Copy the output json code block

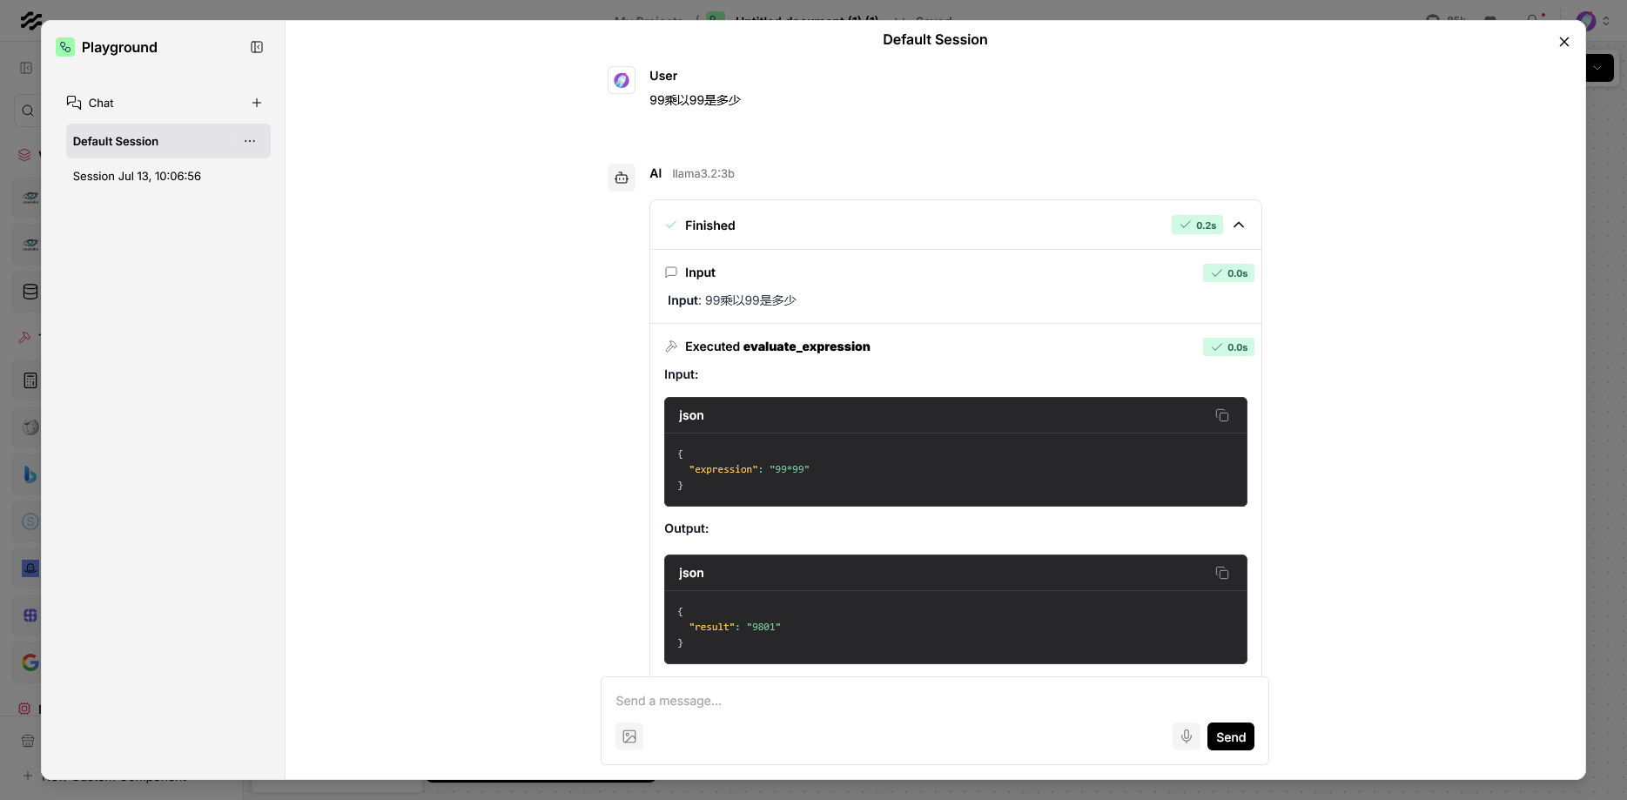[x=1222, y=573]
